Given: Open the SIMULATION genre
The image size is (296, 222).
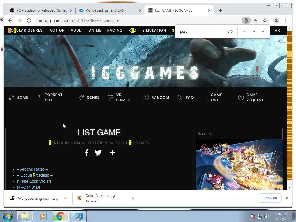Looking at the screenshot, I should coord(154,30).
